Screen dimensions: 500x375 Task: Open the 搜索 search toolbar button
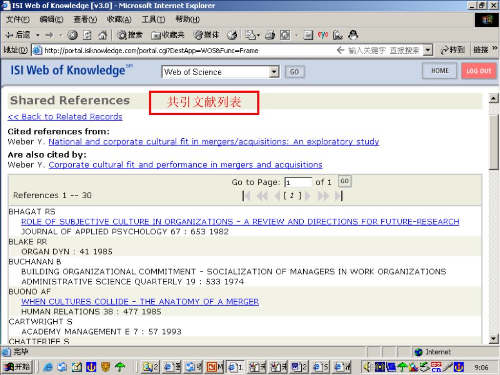129,35
